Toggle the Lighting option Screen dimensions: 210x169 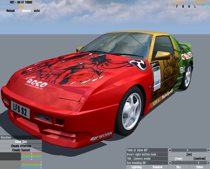[136, 167]
